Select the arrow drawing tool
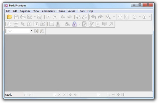Screen dimensions: 159x103 point(111,24)
